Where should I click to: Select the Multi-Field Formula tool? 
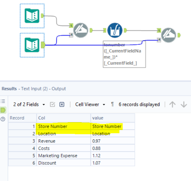click(x=115, y=30)
